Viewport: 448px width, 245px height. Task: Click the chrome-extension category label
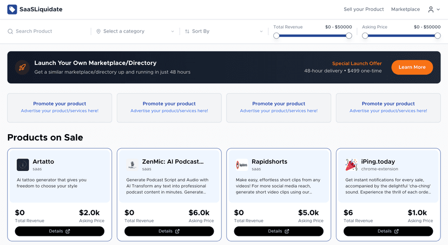tap(379, 169)
